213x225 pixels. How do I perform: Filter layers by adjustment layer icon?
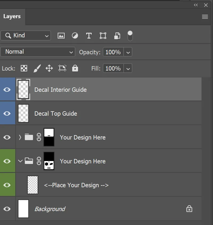[x=75, y=36]
